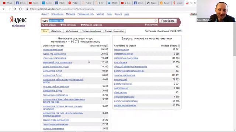Go back with the browser back arrow
This screenshot has height=132, width=236.
4,9
